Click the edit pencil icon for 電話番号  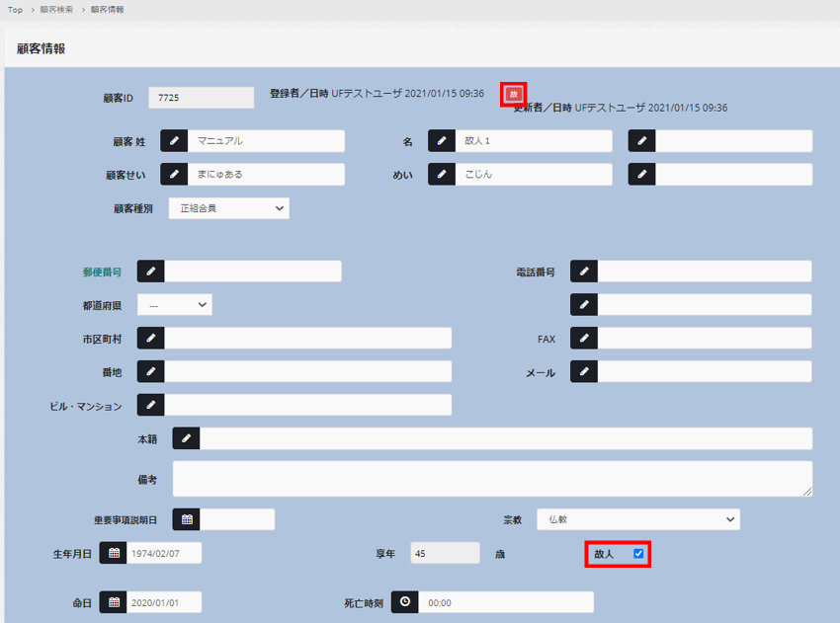(584, 272)
